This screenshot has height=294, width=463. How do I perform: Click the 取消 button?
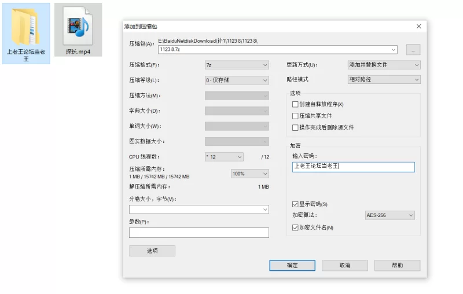[344, 266]
